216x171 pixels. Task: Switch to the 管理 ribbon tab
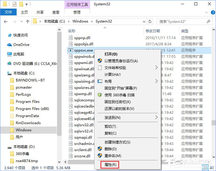pos(77,12)
